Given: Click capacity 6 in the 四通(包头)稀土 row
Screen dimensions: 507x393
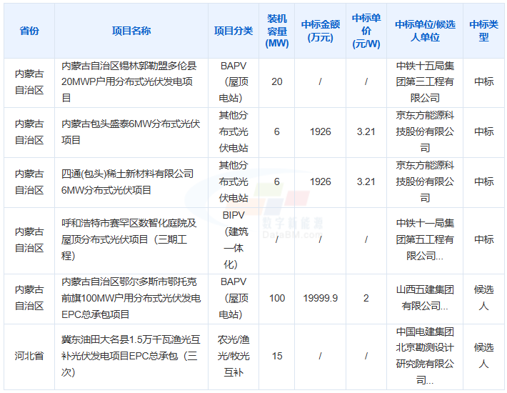Looking at the screenshot, I should [x=277, y=181].
